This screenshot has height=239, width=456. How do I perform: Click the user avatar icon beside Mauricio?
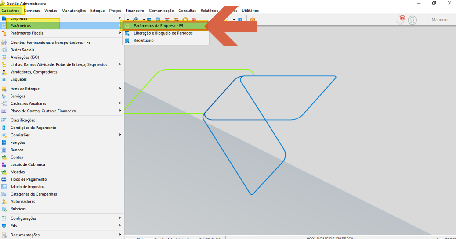click(413, 20)
